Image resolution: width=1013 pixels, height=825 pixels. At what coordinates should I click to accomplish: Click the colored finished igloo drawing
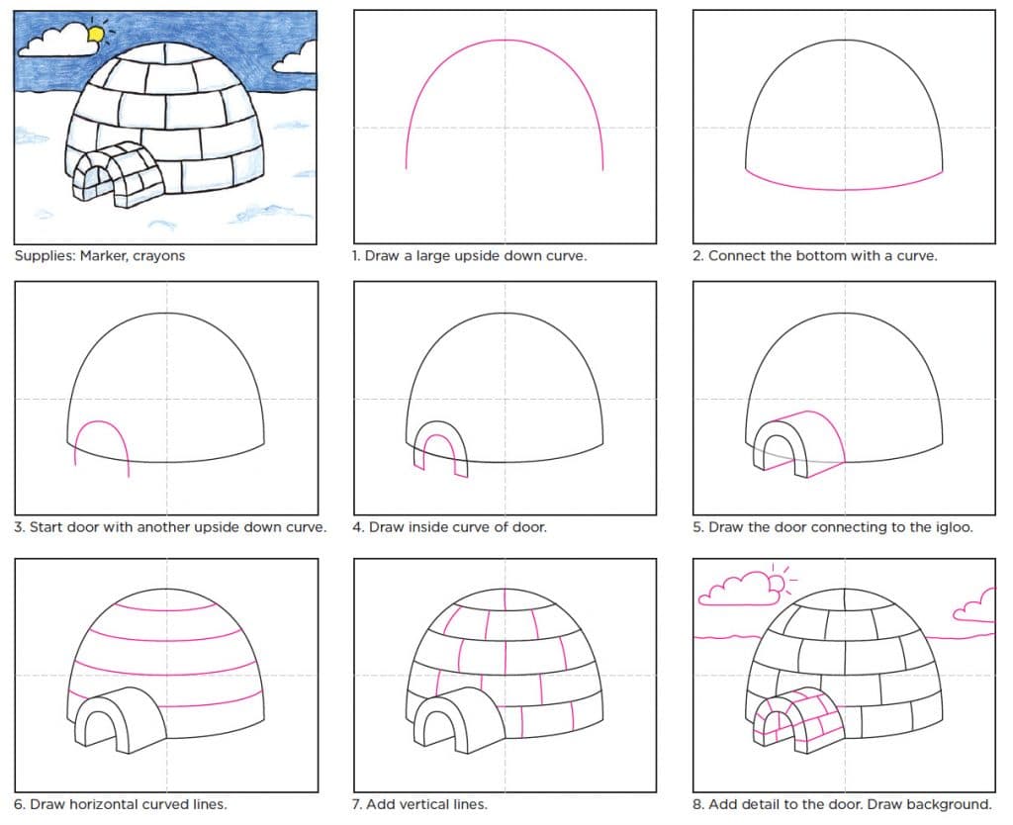pyautogui.click(x=165, y=128)
